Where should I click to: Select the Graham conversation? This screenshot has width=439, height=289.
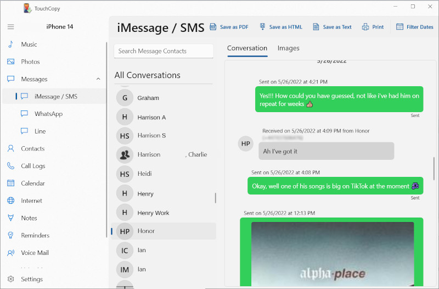click(164, 98)
